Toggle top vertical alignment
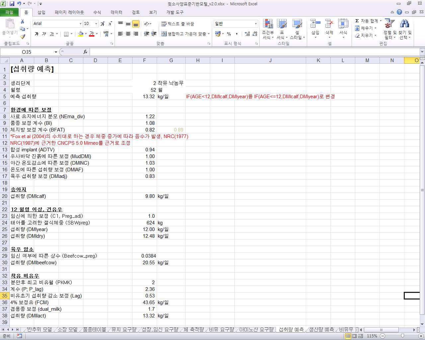425x340 pixels. [121, 24]
